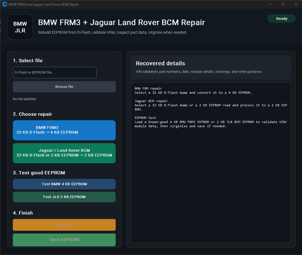This screenshot has height=255, width=302.
Task: Click the Make virgin button
Action: pyautogui.click(x=64, y=225)
